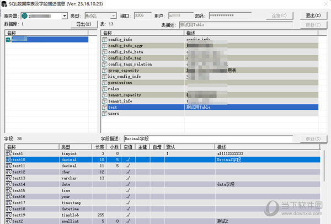Click the users table icon
Viewport: 331px width, 224px height.
tap(104, 113)
